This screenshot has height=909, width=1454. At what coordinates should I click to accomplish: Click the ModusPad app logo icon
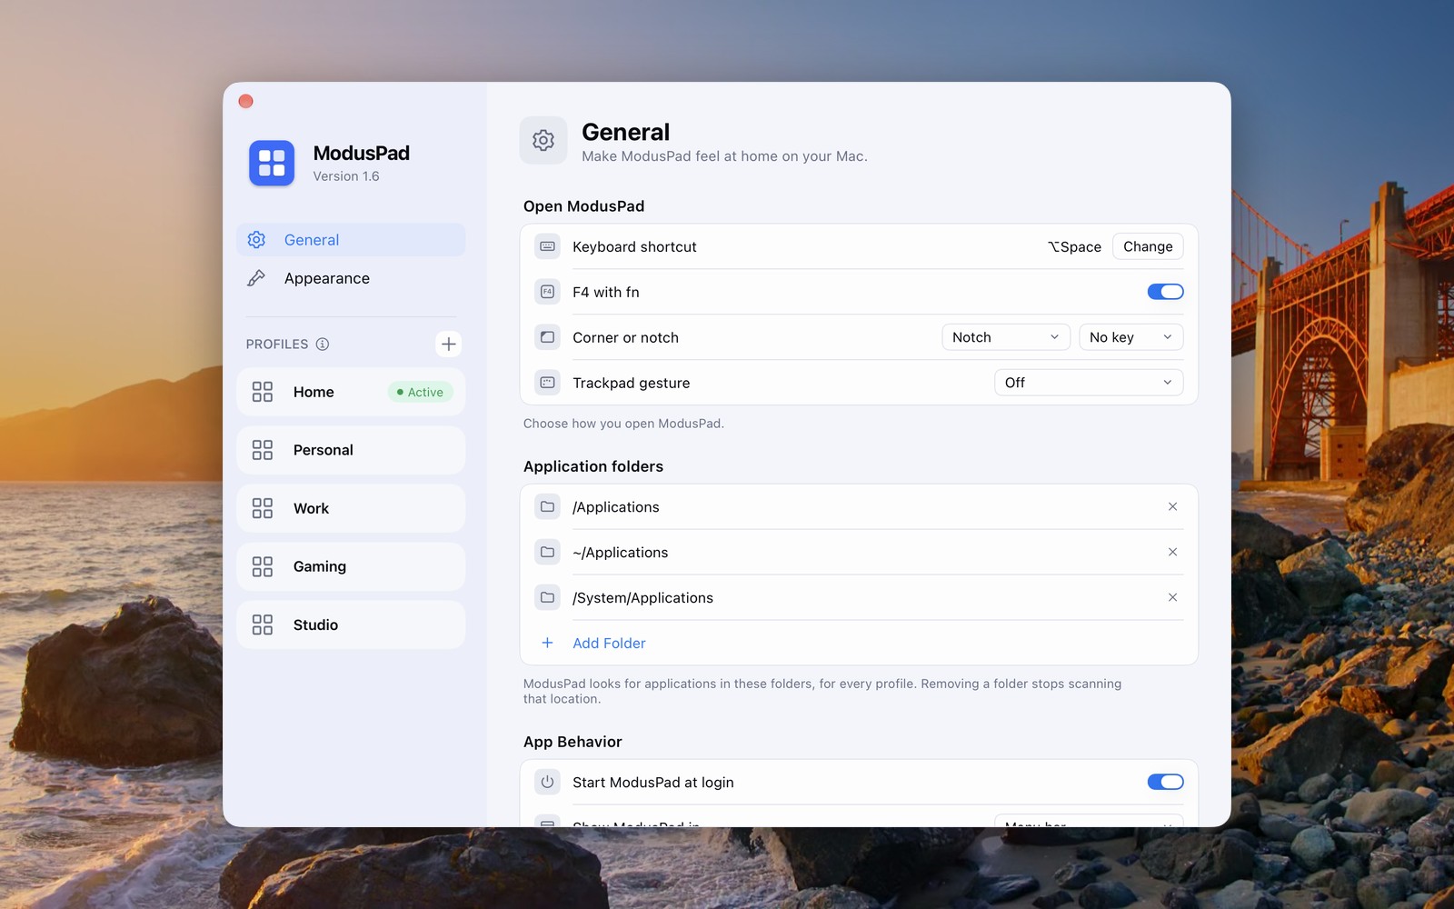tap(272, 164)
